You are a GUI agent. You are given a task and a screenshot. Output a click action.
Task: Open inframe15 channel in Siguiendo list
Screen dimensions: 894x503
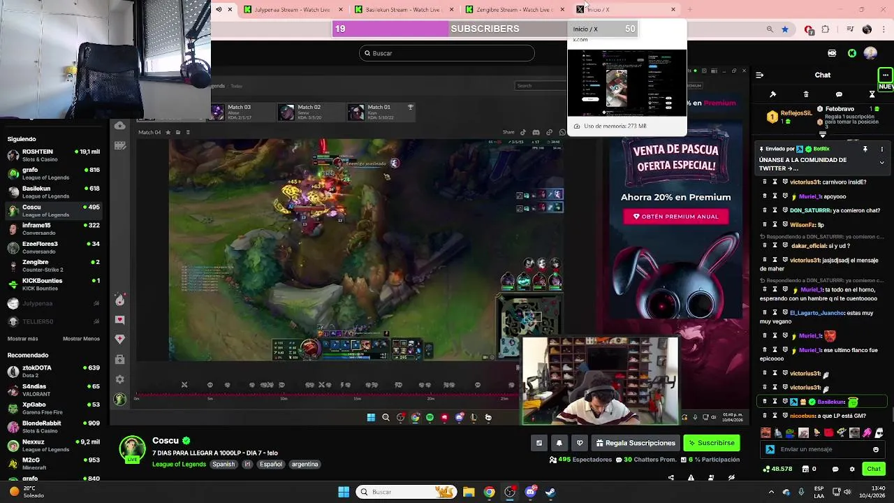point(54,229)
